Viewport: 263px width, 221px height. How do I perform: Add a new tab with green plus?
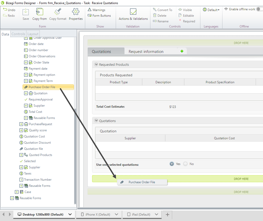pos(182,51)
